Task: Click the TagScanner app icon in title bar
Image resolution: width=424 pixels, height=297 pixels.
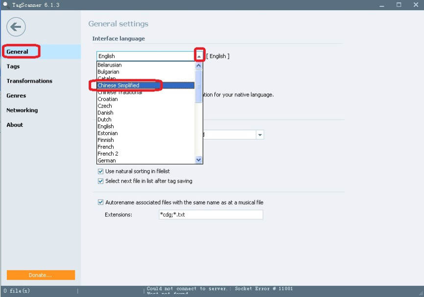Action: pyautogui.click(x=6, y=5)
